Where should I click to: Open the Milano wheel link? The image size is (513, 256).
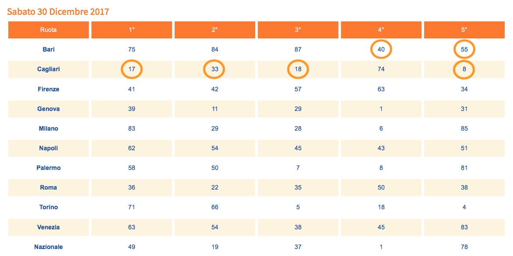pos(49,128)
